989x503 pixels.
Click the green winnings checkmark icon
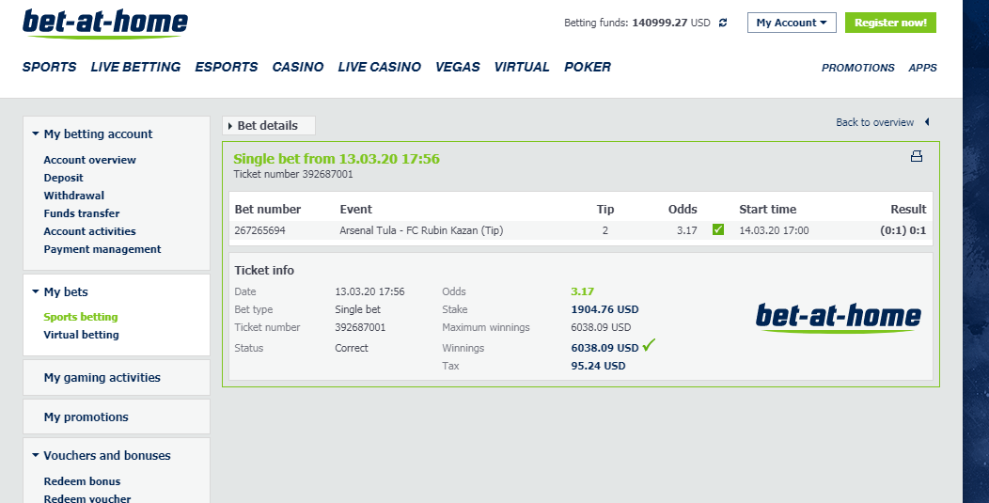[x=649, y=345]
